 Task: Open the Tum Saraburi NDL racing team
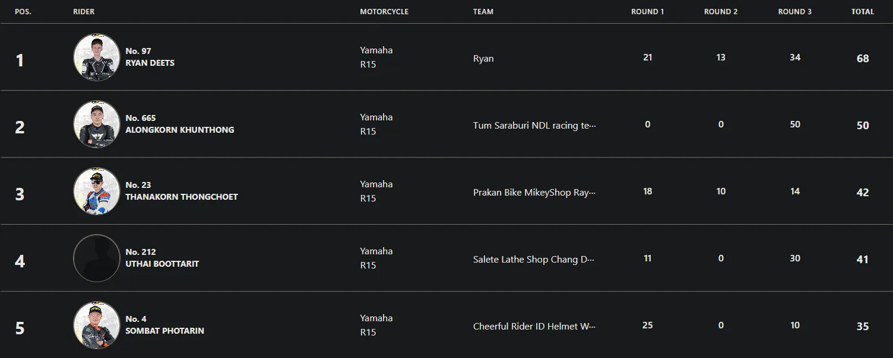(534, 126)
